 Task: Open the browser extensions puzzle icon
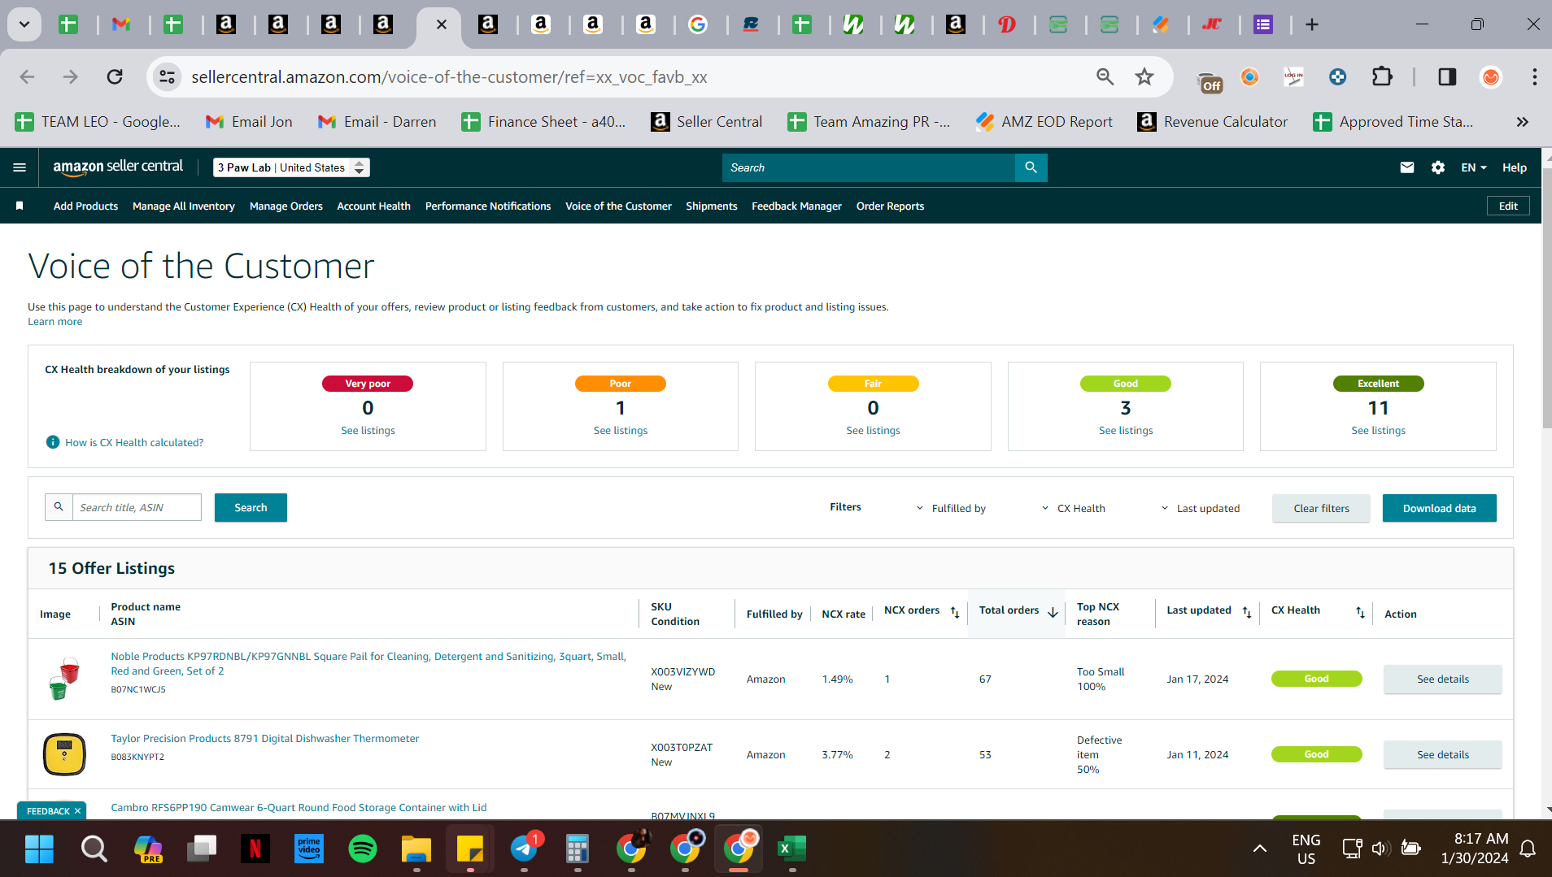(x=1382, y=76)
